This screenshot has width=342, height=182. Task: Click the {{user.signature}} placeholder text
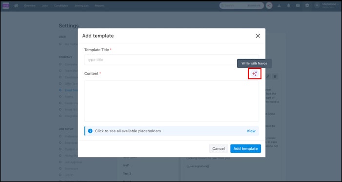pos(198,166)
